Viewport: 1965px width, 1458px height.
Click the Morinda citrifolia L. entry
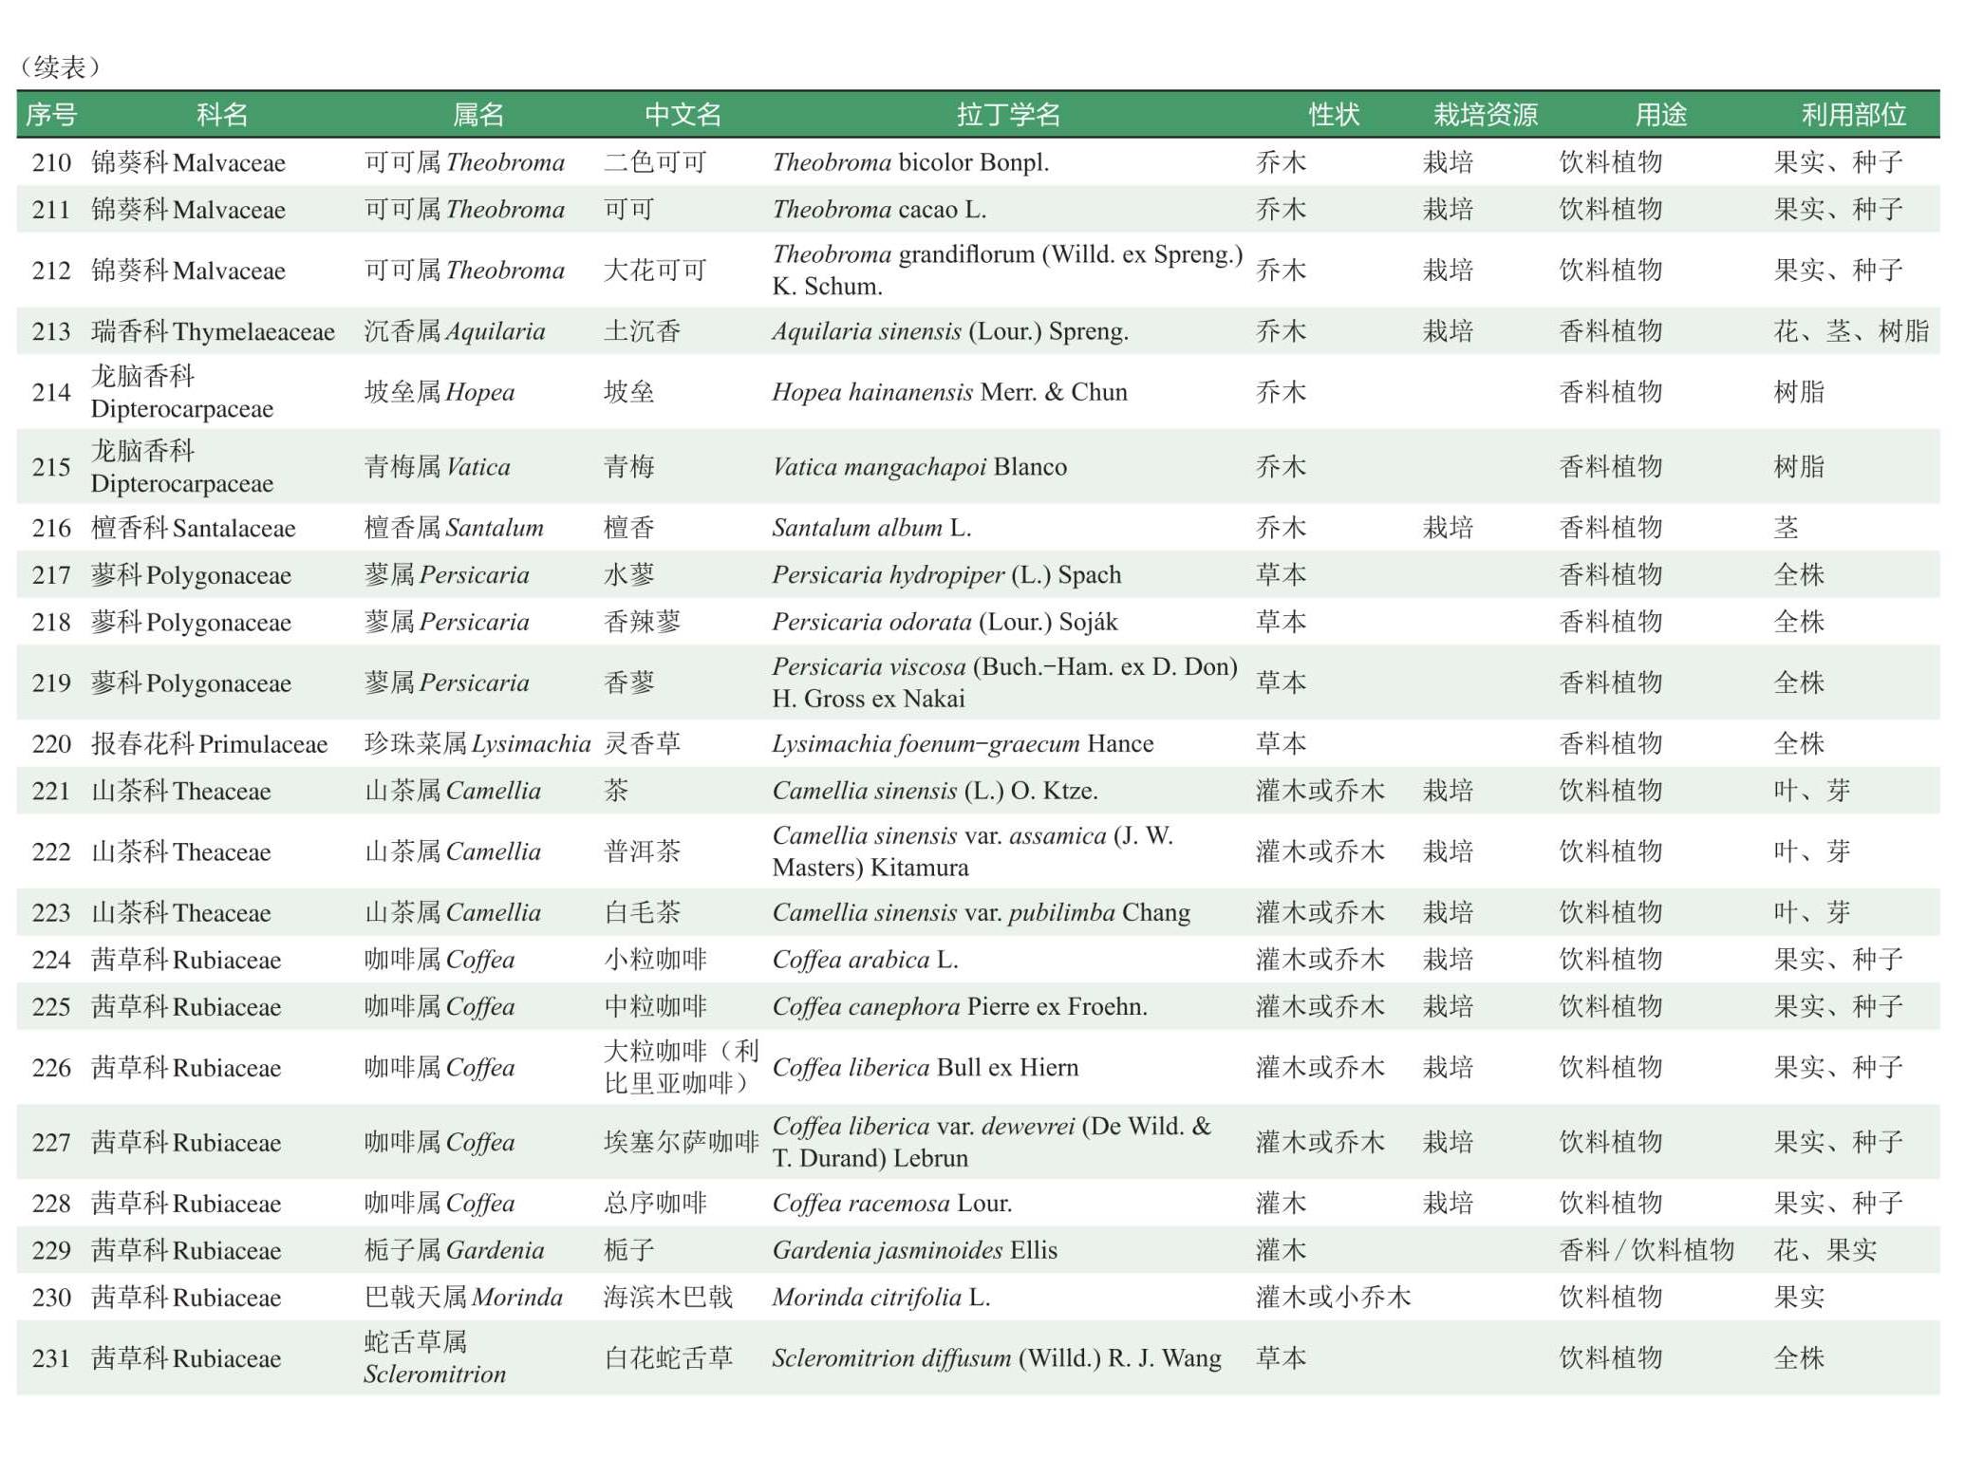tap(881, 1298)
